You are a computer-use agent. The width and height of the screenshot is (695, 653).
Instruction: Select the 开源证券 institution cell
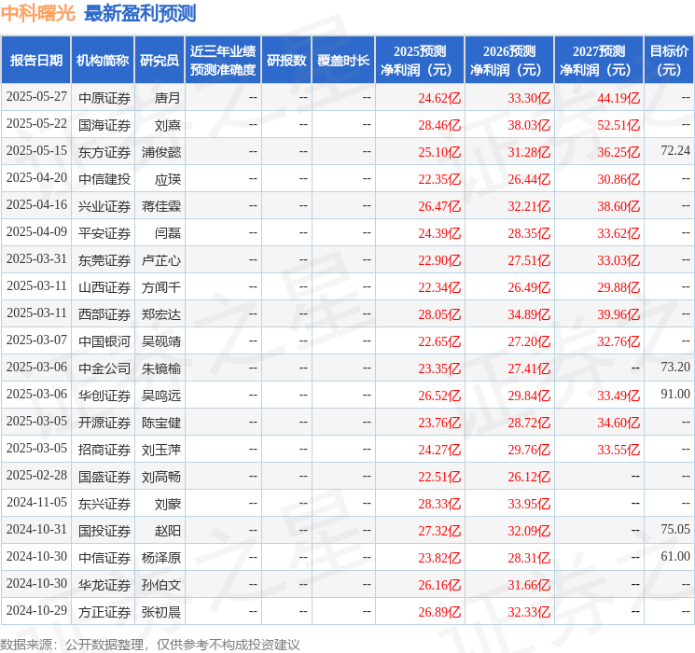click(x=104, y=423)
